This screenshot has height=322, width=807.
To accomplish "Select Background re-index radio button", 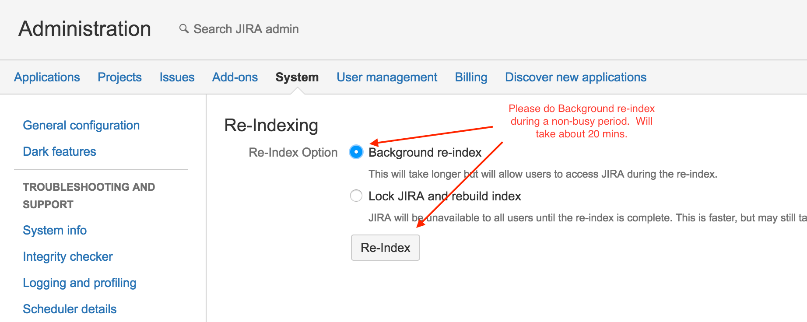I will 356,152.
